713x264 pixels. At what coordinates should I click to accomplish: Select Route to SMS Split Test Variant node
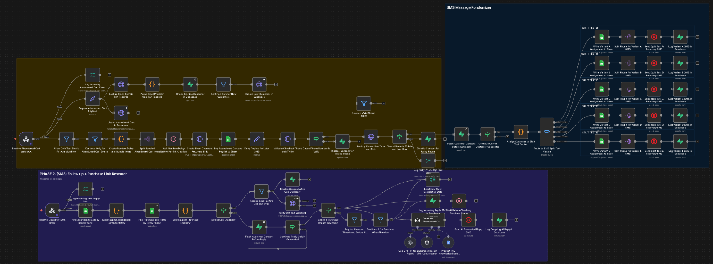pos(547,132)
